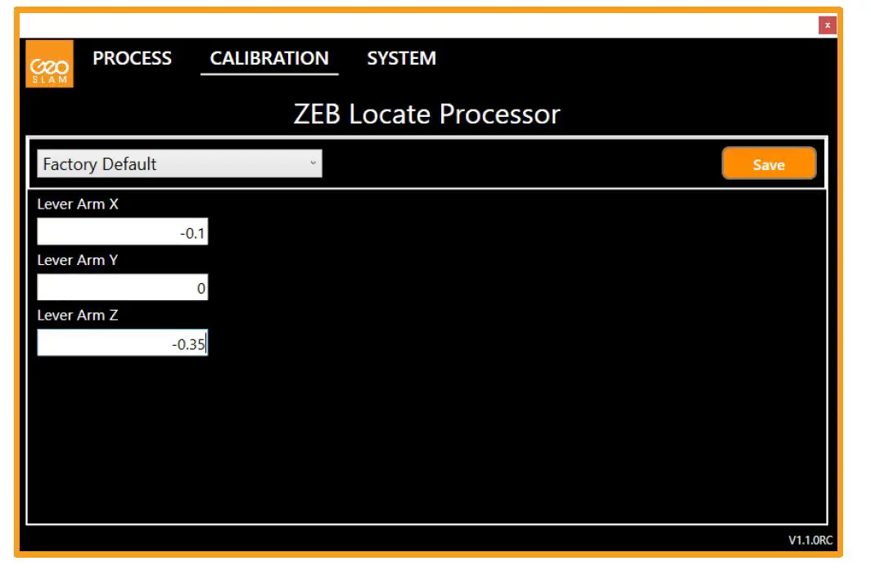871x570 pixels.
Task: Click the Lever Arm Y label
Action: pyautogui.click(x=78, y=260)
